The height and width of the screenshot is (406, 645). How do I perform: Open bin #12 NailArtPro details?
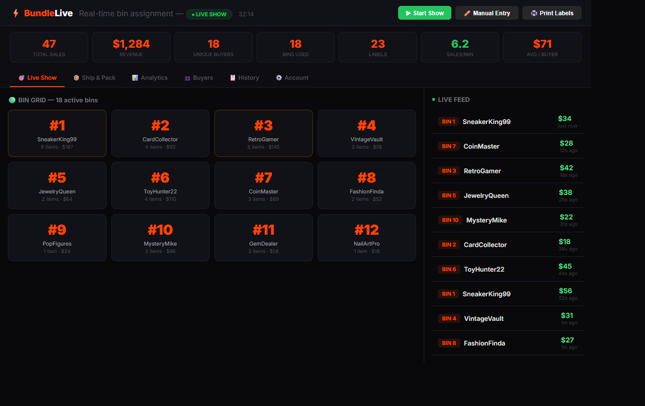[367, 237]
